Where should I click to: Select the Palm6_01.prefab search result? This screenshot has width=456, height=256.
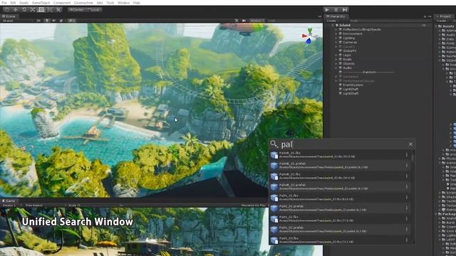pos(340,166)
